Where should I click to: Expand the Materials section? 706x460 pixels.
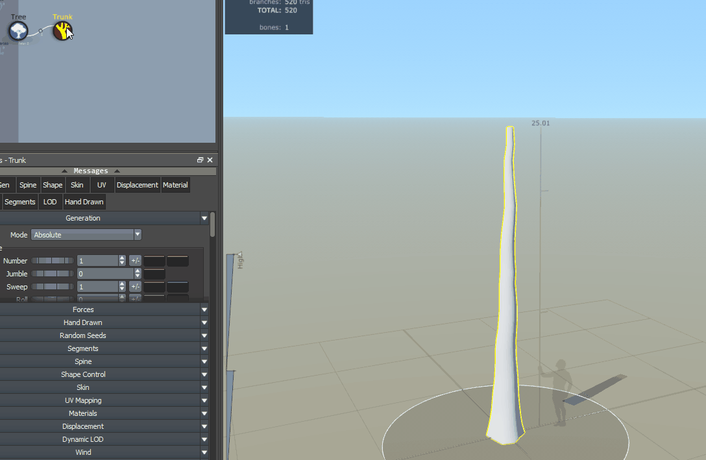click(x=104, y=414)
